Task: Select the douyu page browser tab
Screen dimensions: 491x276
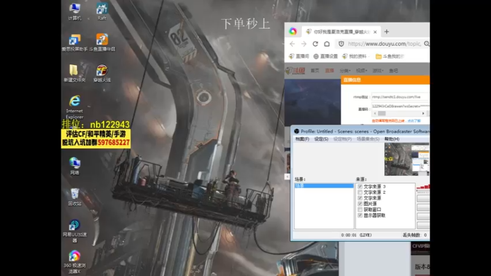Action: click(341, 32)
